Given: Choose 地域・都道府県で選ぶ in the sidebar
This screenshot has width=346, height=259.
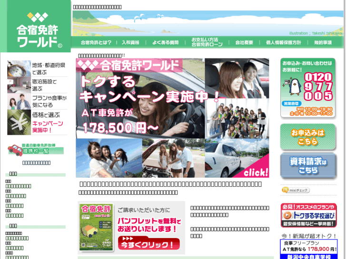Looking at the screenshot, I should [x=37, y=68].
